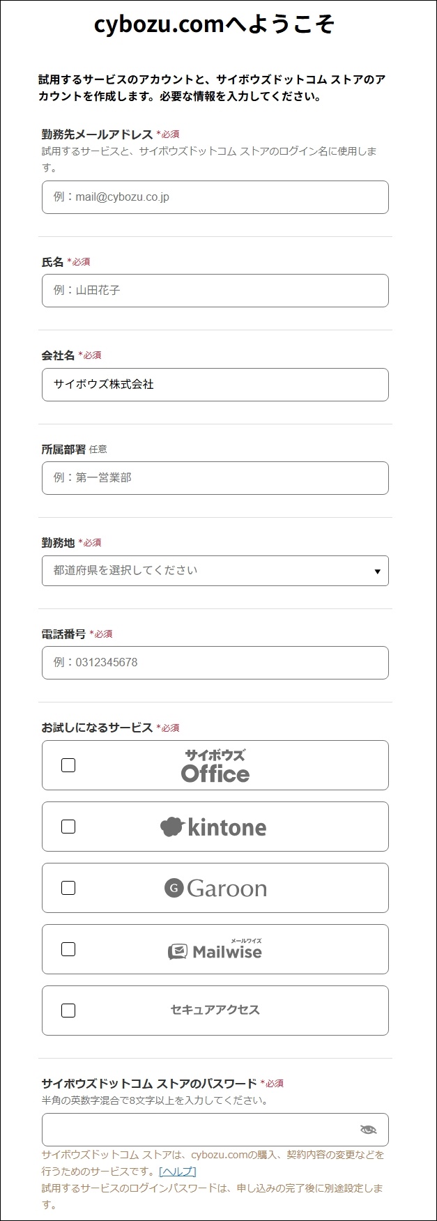437x1221 pixels.
Task: Focus the 勤務先メールアドレス email field
Action: pyautogui.click(x=215, y=197)
